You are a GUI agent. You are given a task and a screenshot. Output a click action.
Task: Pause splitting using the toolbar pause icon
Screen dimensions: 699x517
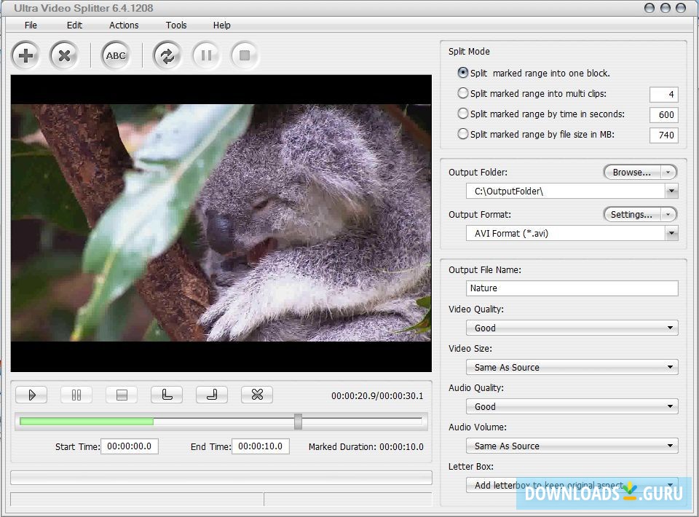(206, 55)
